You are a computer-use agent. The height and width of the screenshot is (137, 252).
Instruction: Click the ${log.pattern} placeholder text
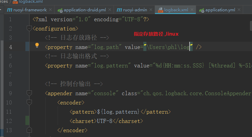coord(118,112)
